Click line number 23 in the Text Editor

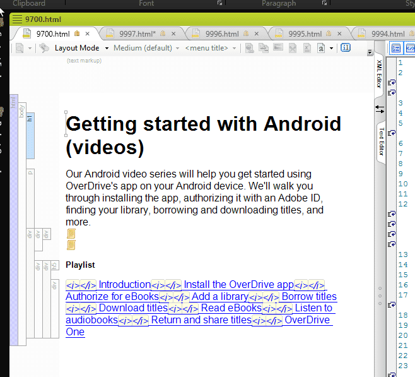[x=403, y=366]
